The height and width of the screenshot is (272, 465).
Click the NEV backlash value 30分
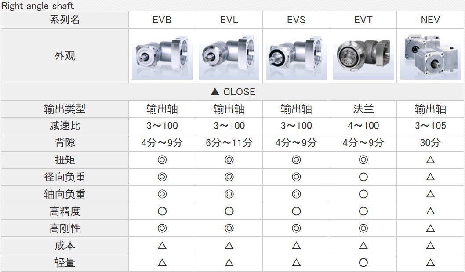430,143
